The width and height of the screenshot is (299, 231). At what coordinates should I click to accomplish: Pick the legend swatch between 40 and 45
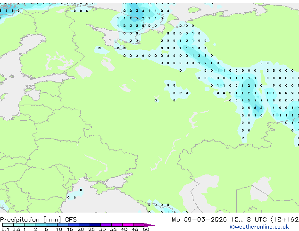[x=128, y=225]
